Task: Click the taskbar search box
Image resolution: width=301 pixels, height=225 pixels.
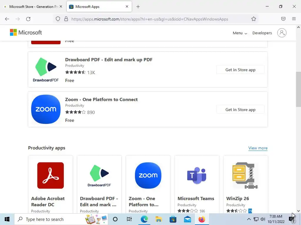Action: coord(61,219)
